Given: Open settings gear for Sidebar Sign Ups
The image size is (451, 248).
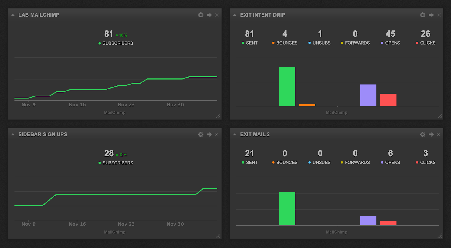Looking at the screenshot, I should click(x=201, y=135).
